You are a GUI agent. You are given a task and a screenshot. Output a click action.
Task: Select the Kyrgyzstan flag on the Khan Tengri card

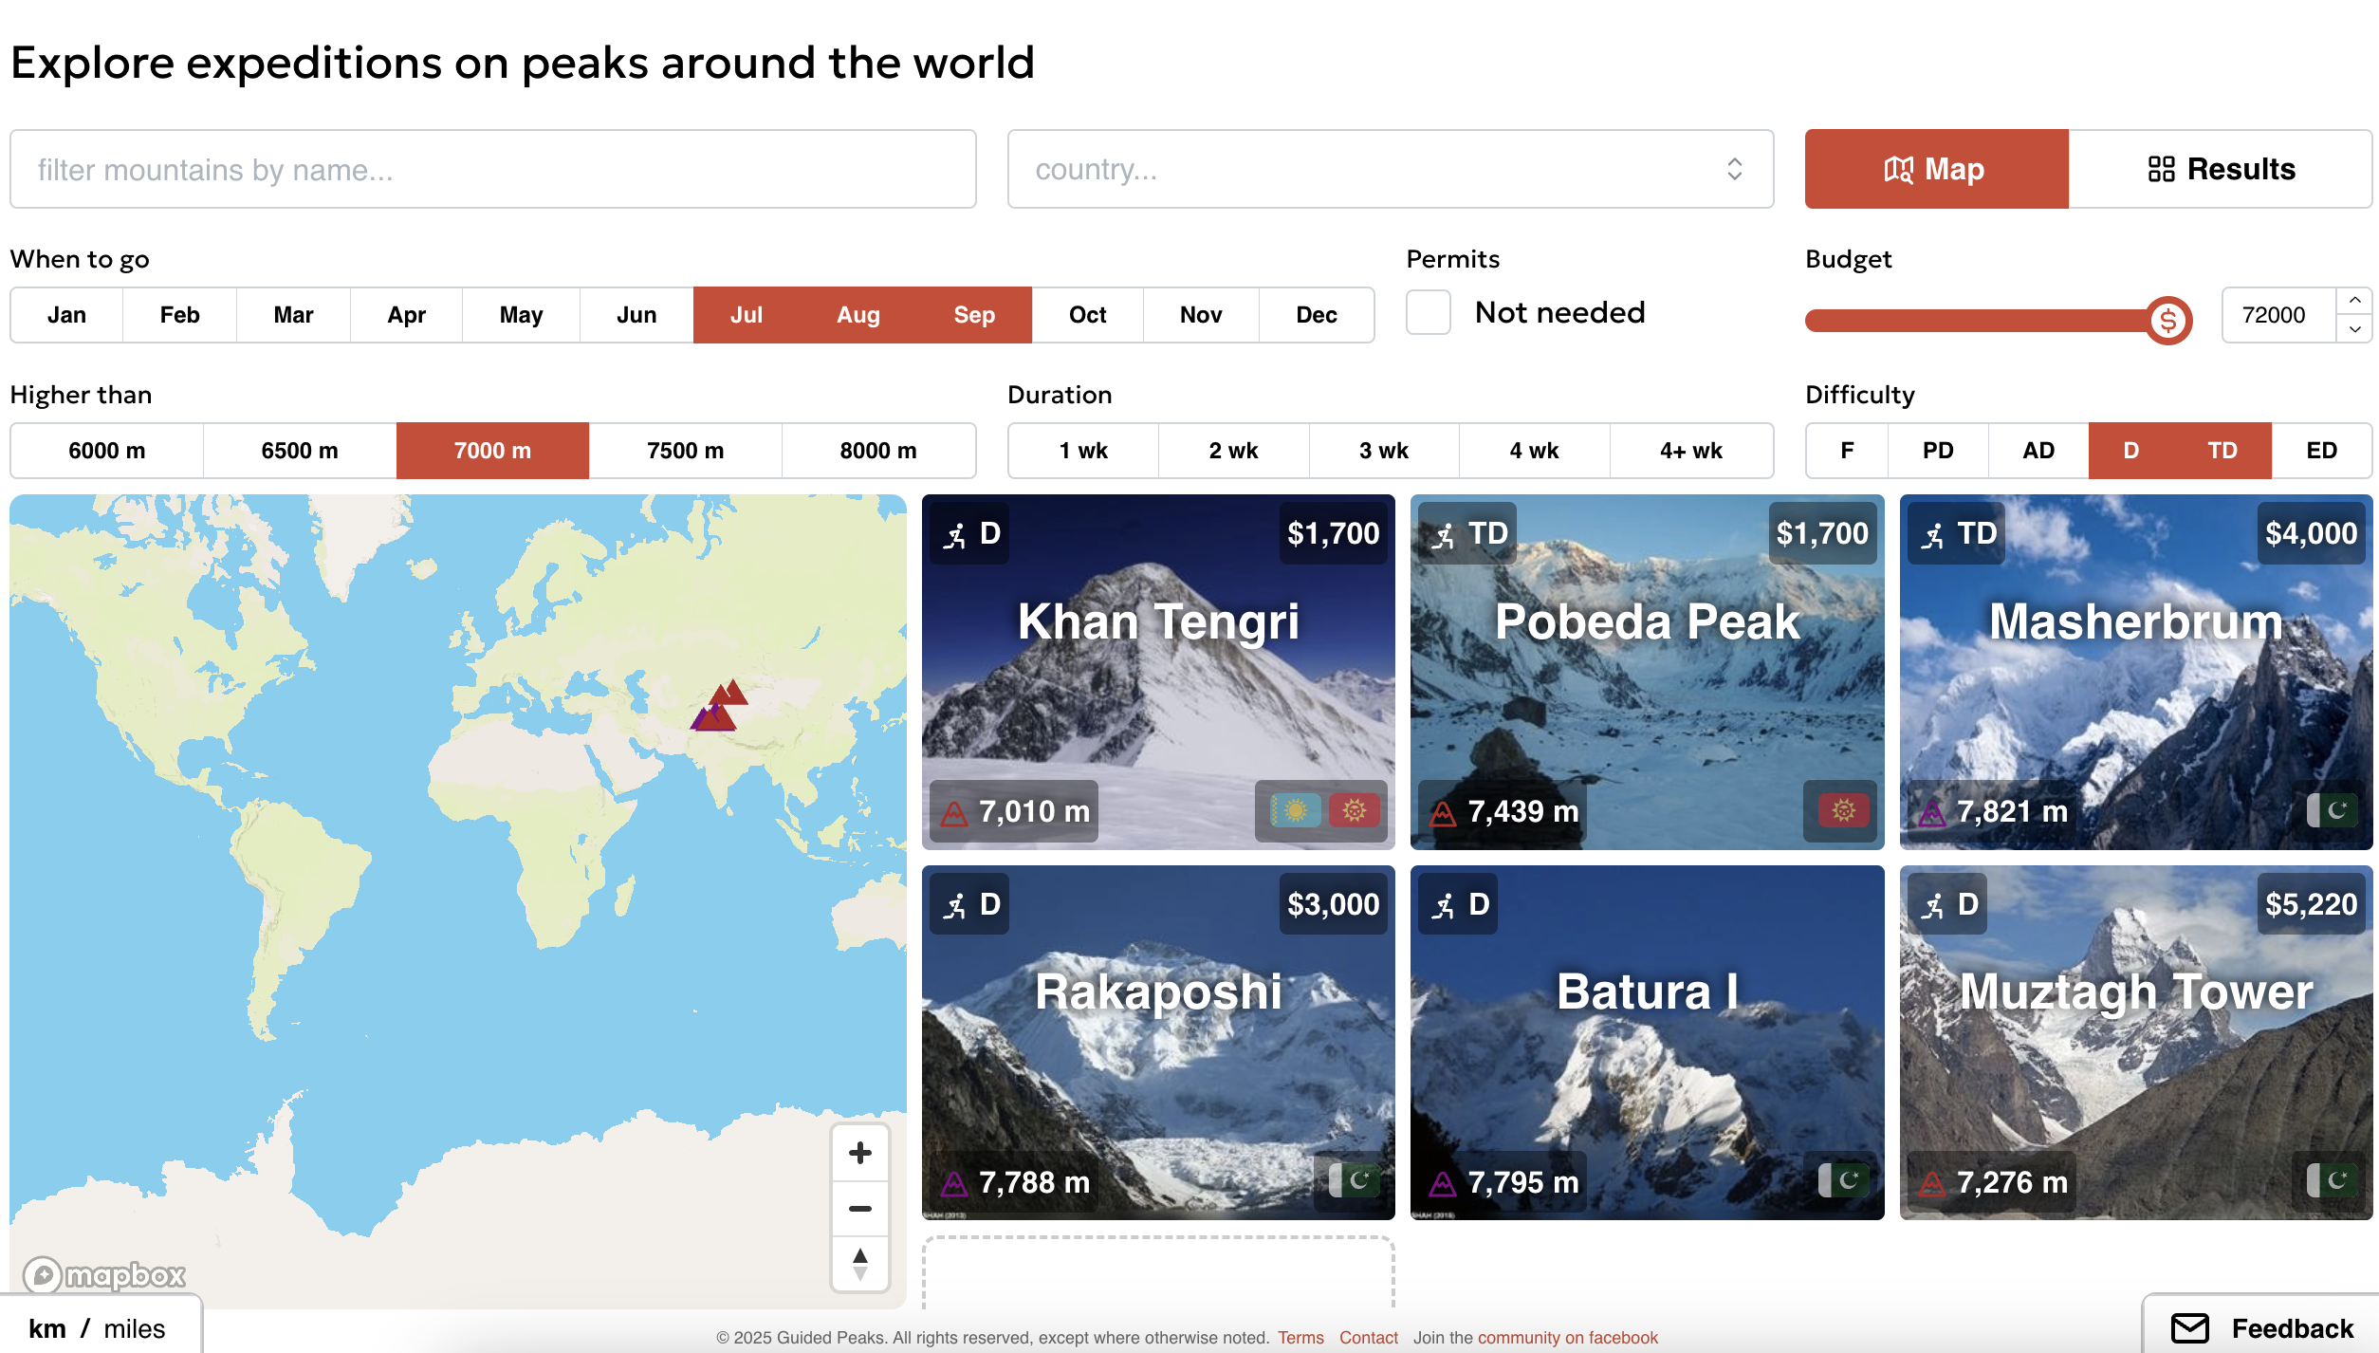click(x=1354, y=811)
